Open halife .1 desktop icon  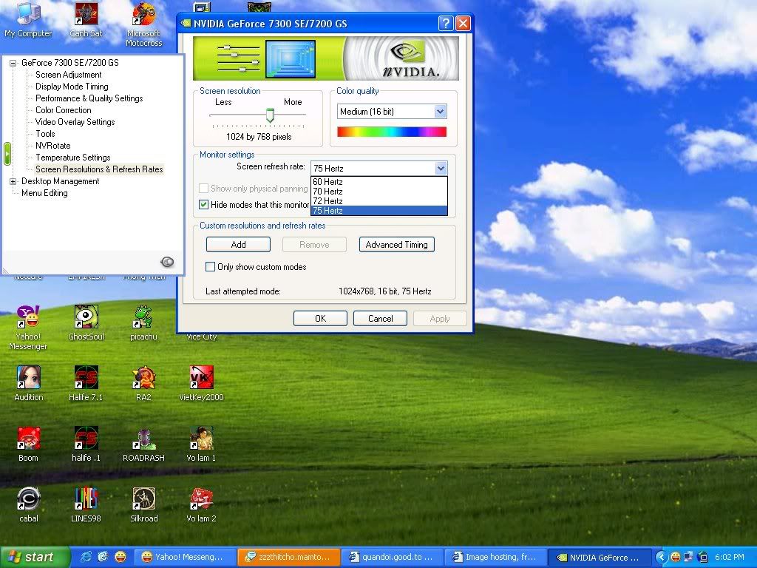[x=86, y=444]
